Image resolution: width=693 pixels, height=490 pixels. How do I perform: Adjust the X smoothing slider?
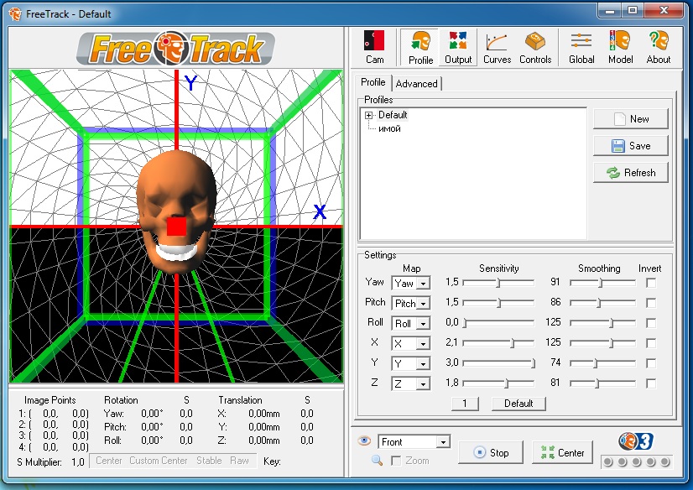pyautogui.click(x=603, y=343)
